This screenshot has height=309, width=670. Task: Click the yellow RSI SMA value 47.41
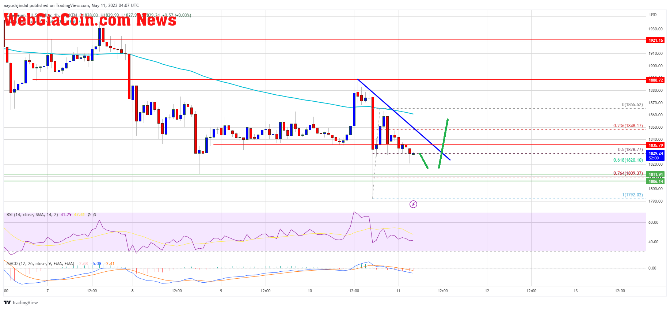coord(80,215)
